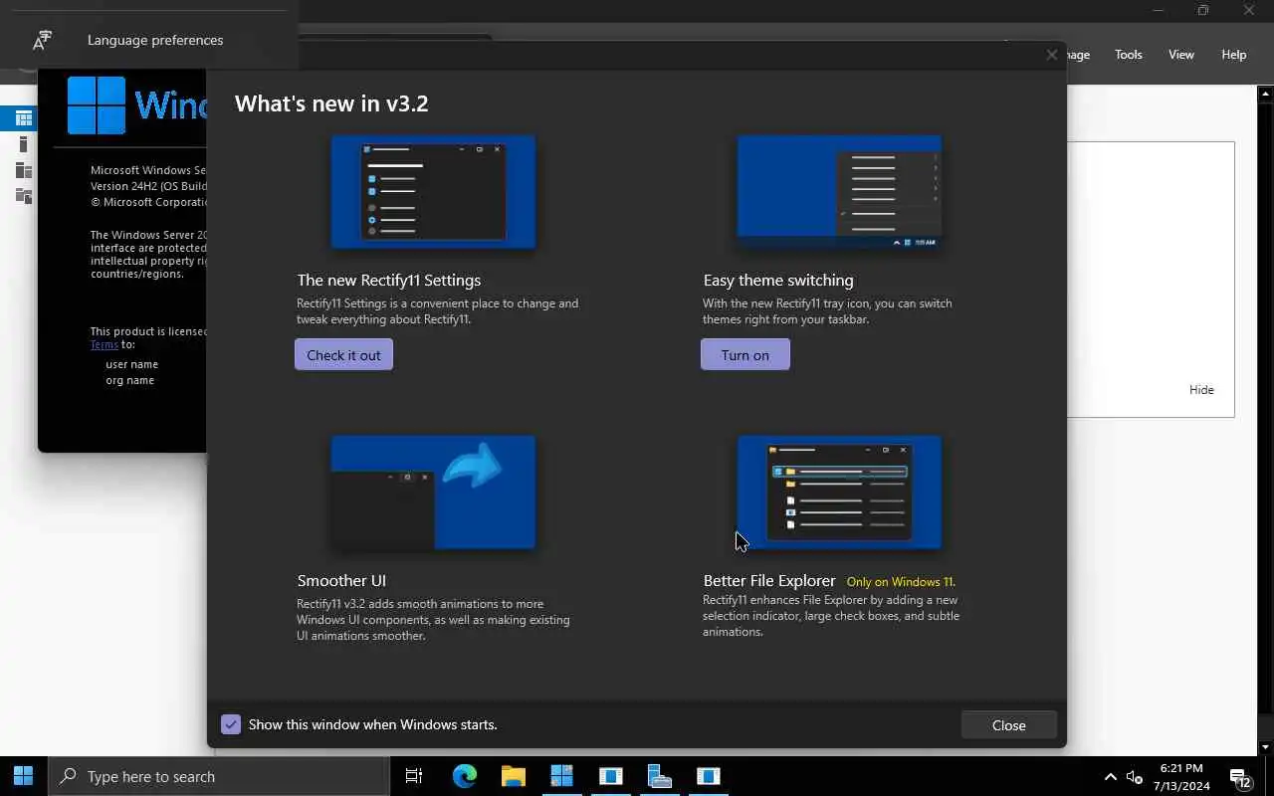Open Server Manager Dashboard sidebar icon

coord(23,118)
